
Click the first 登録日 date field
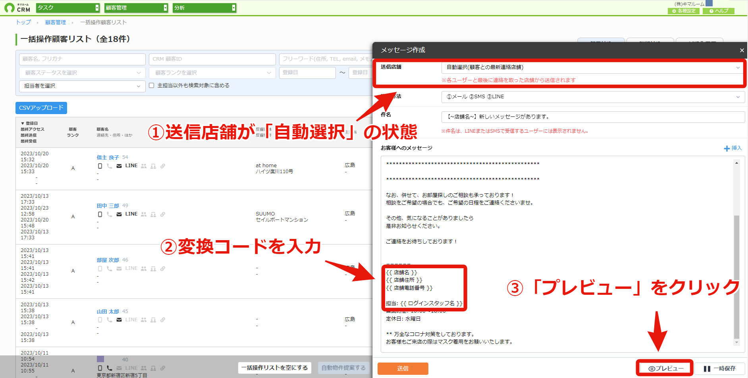[307, 73]
